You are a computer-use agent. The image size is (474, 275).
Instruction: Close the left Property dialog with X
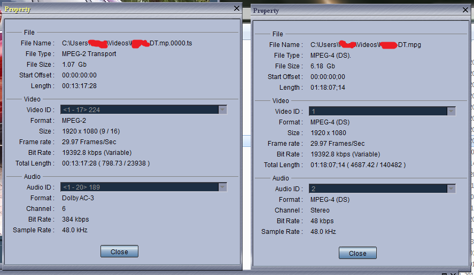[237, 9]
